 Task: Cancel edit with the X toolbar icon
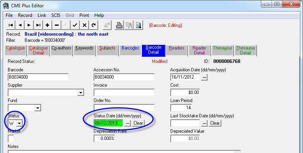click(x=84, y=25)
